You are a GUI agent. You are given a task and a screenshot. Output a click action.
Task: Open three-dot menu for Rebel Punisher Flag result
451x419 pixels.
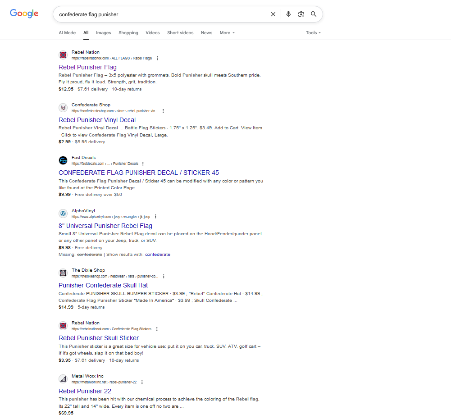click(157, 58)
